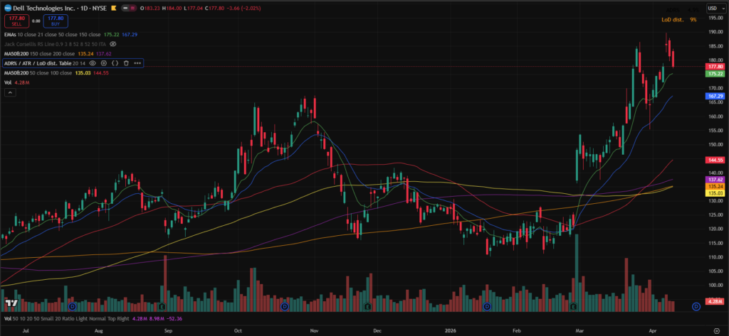Click the red 177.80 current price label
This screenshot has width=729, height=336.
[715, 66]
